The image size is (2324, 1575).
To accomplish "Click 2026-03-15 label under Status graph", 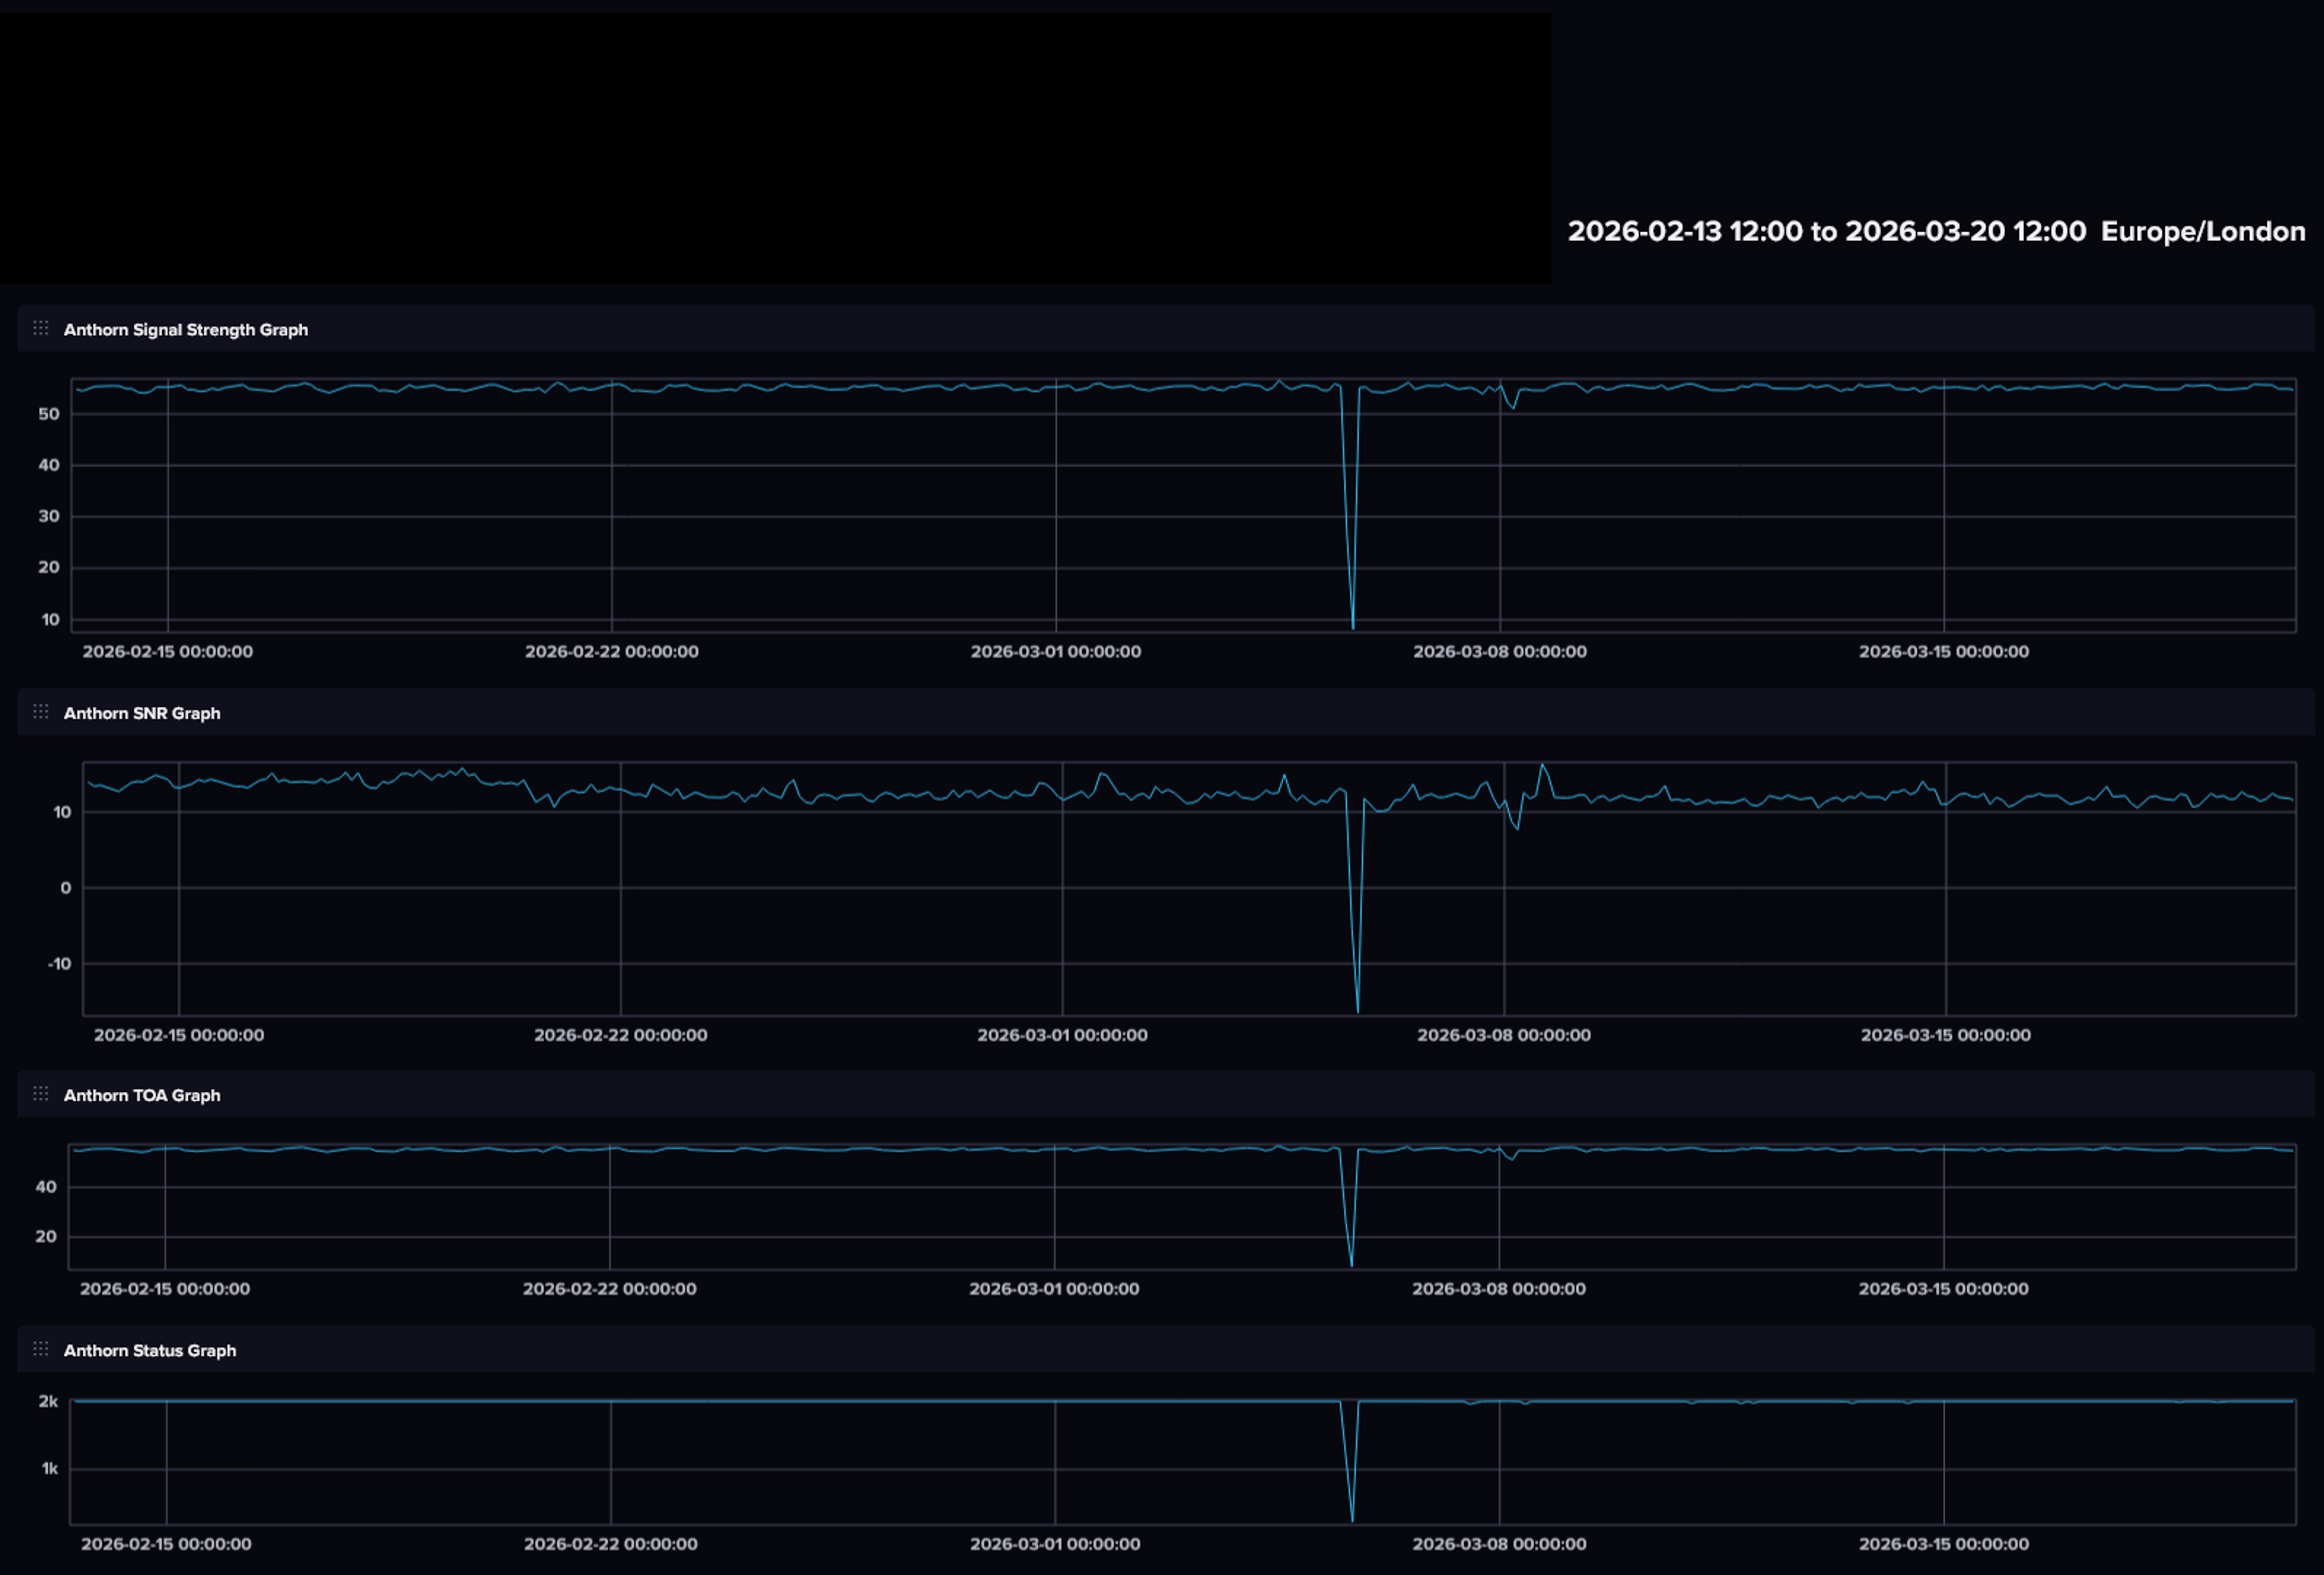I will tap(1943, 1544).
